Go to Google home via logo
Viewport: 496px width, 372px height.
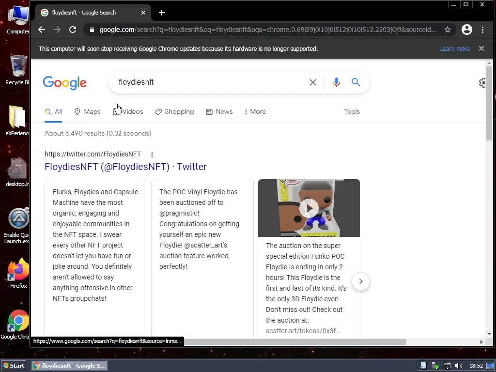click(x=64, y=83)
